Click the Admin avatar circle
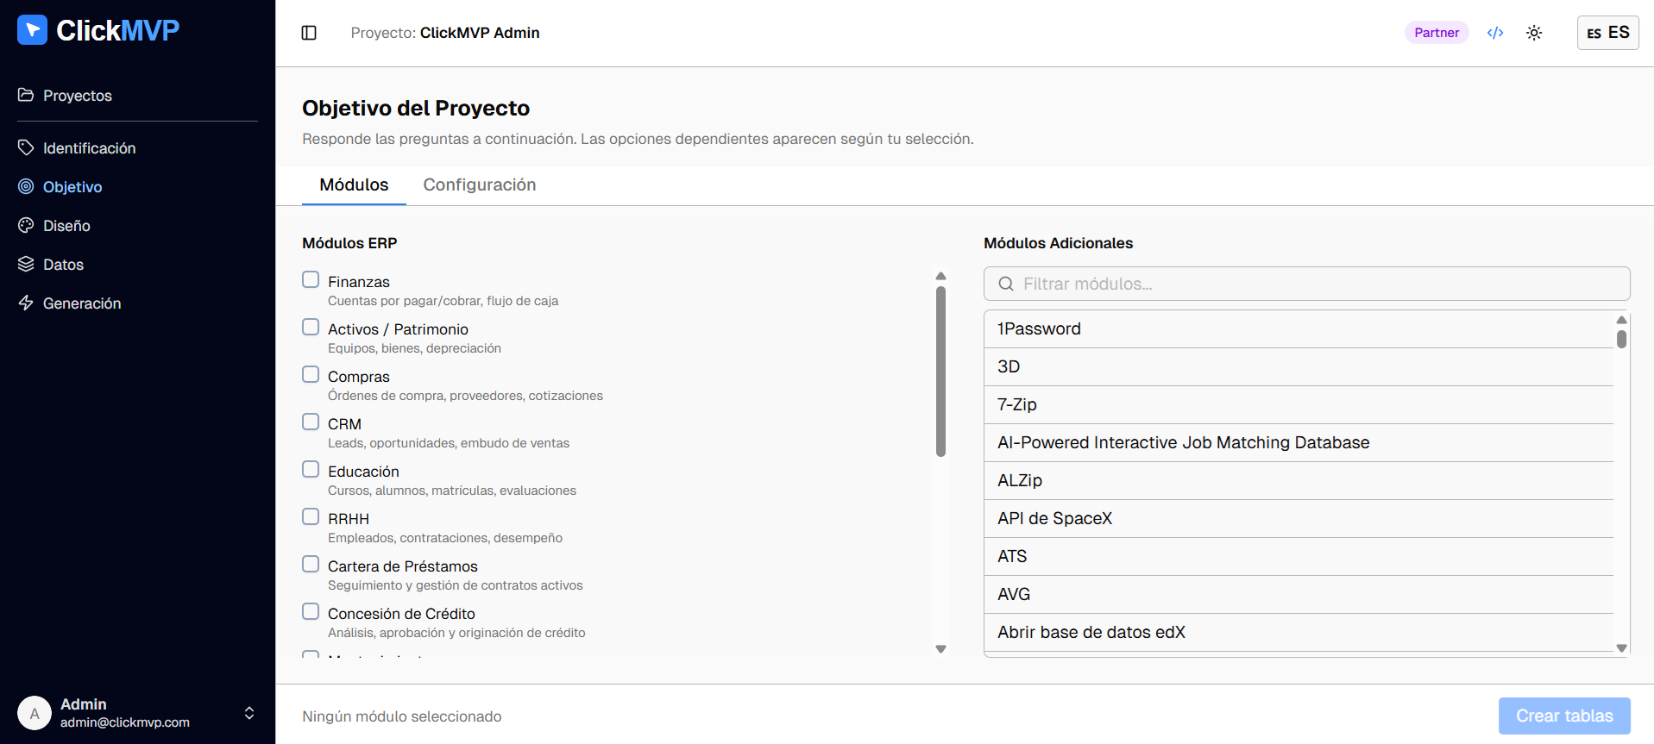Viewport: 1654px width, 744px height. pos(35,713)
